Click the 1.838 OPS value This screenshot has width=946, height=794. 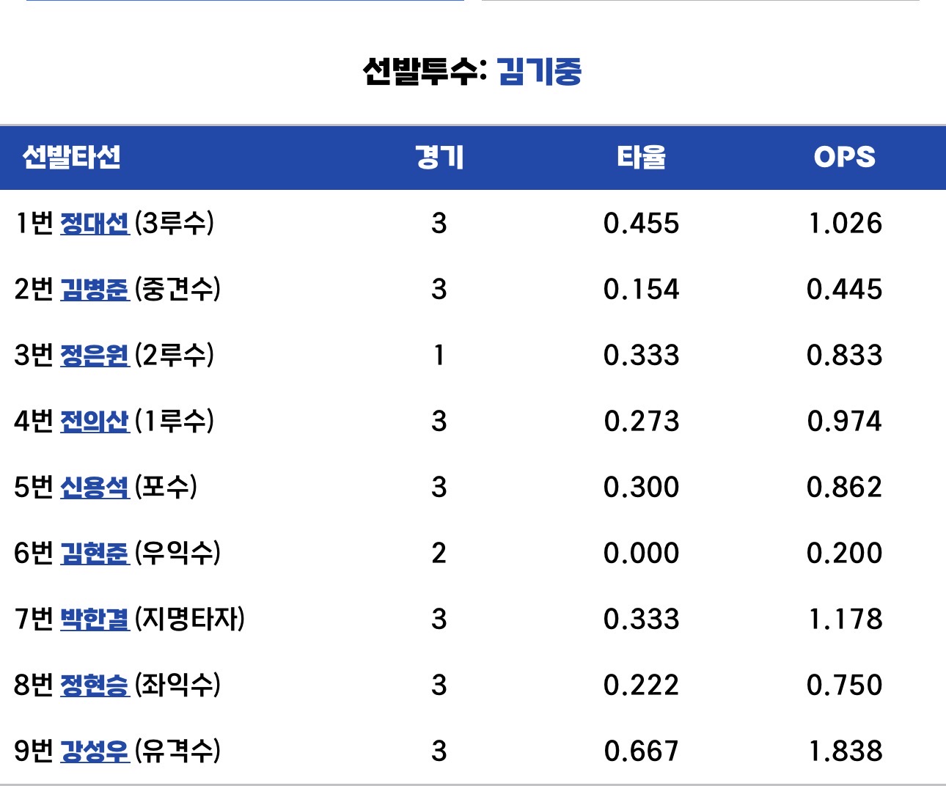tap(845, 751)
